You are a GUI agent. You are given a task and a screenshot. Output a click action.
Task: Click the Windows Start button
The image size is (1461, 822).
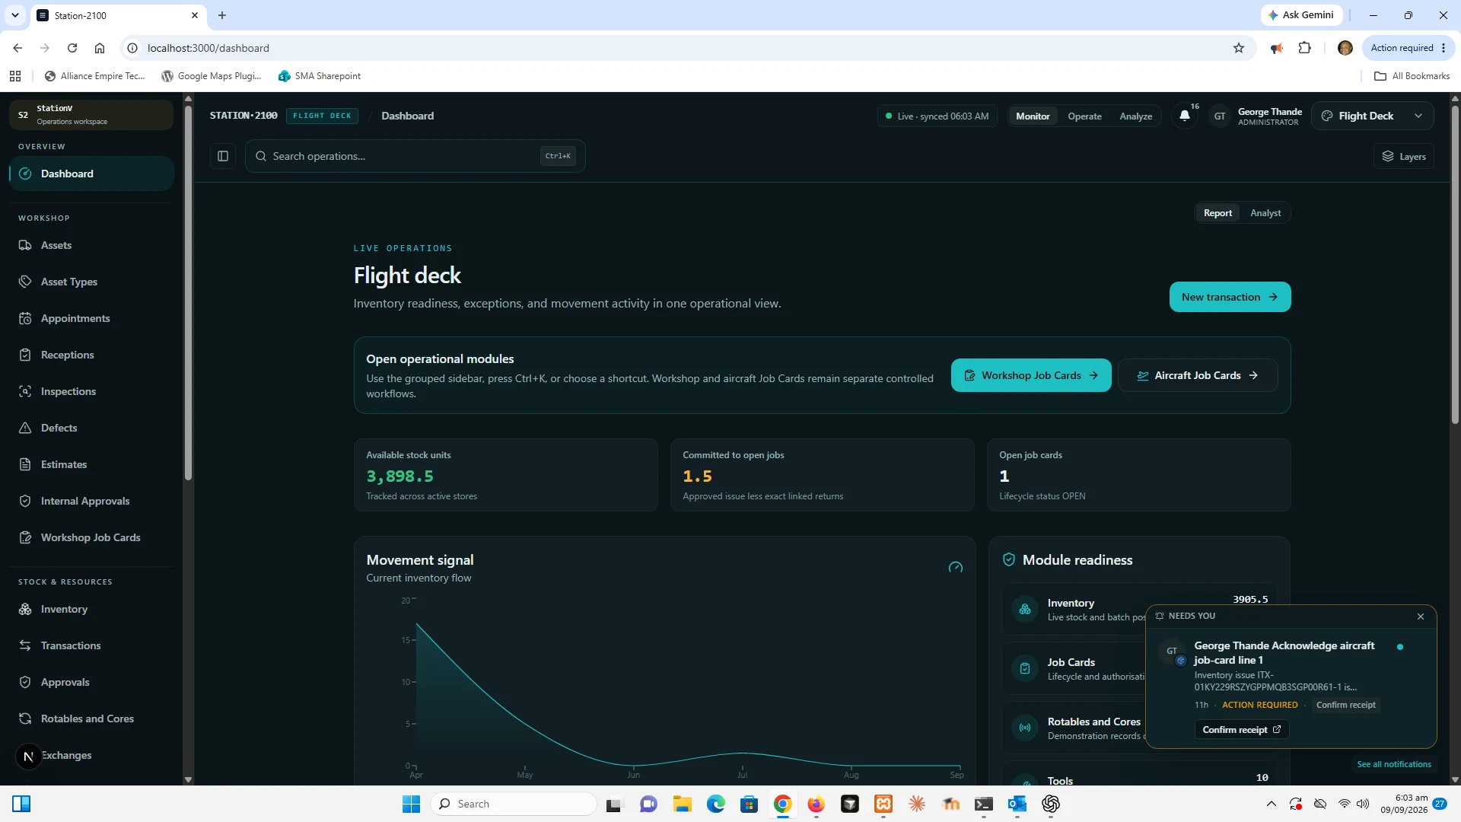point(411,804)
